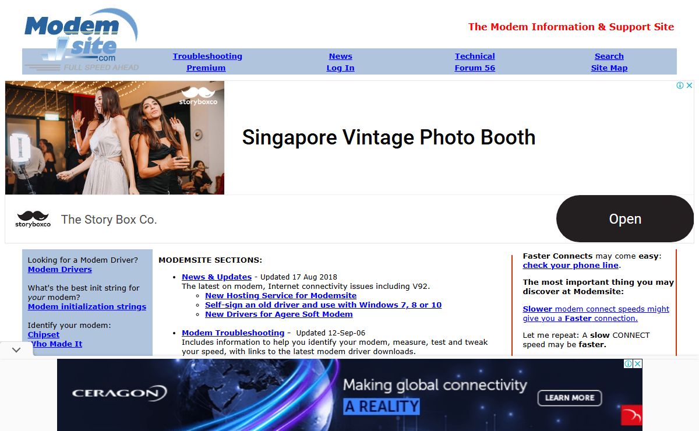Open the Site Map
The height and width of the screenshot is (431, 699).
pos(609,68)
